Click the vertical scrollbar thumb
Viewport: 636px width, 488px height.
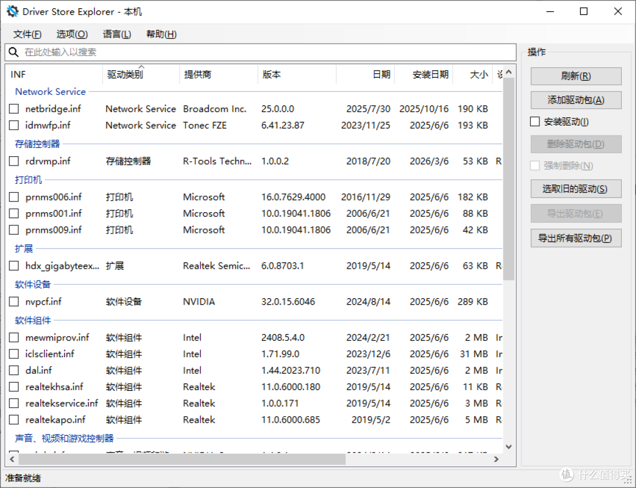[x=509, y=179]
